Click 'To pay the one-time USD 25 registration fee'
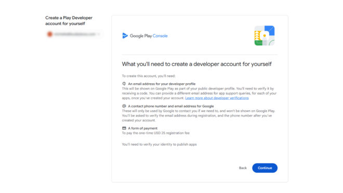This screenshot has width=343, height=193. pos(156,133)
